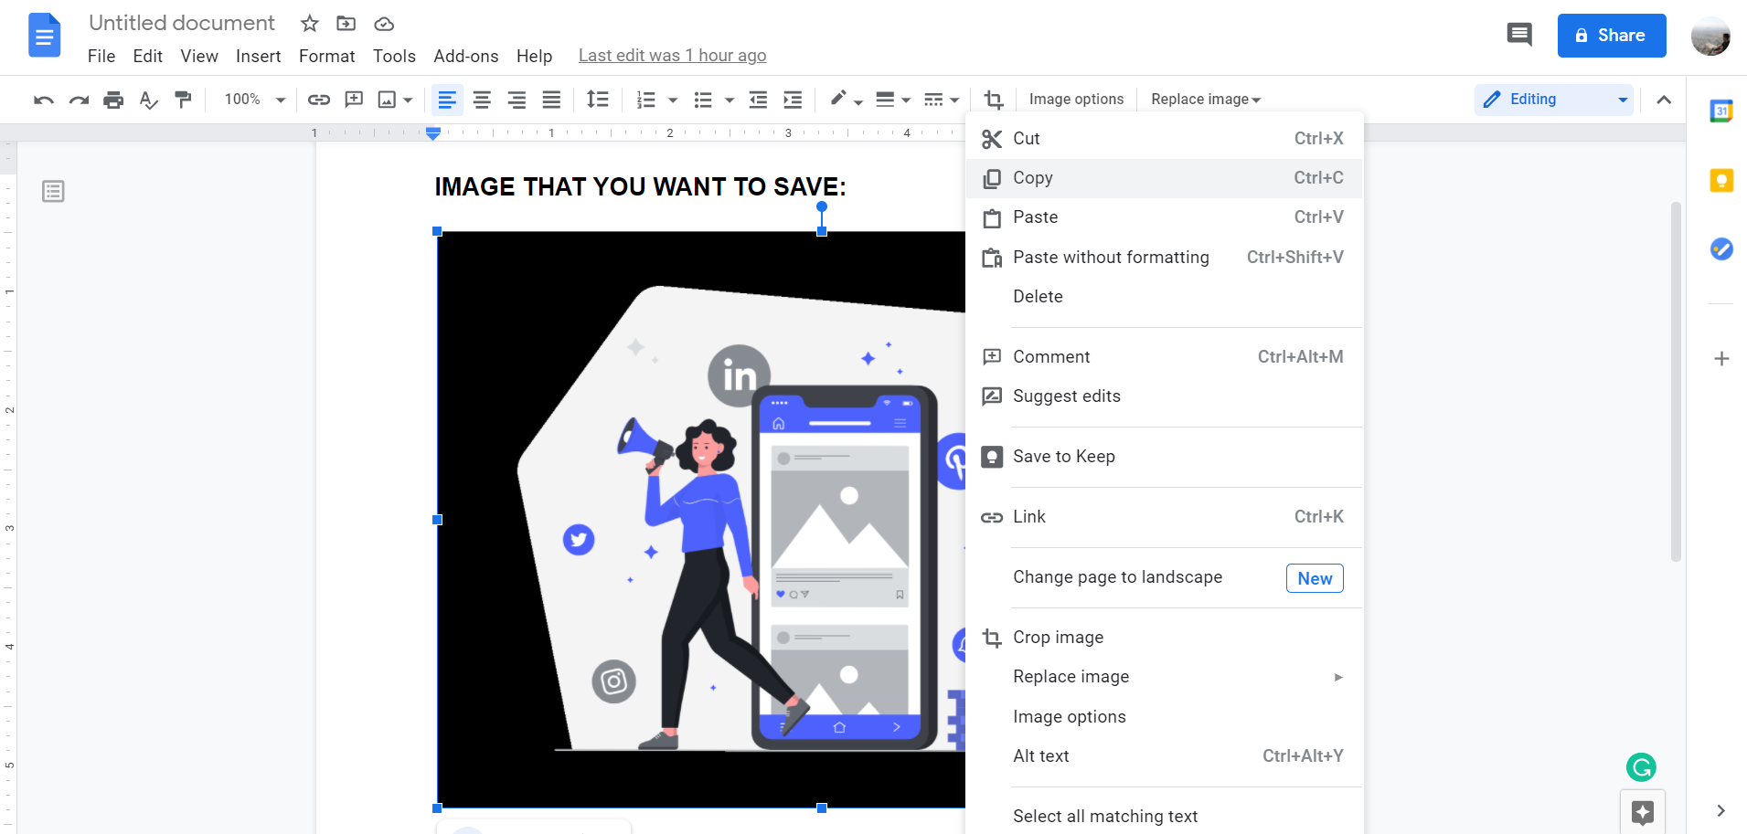Open border dash dropdown

click(941, 100)
